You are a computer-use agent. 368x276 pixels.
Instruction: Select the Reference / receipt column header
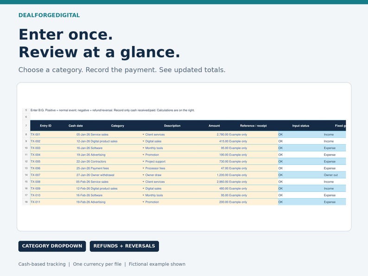point(253,125)
